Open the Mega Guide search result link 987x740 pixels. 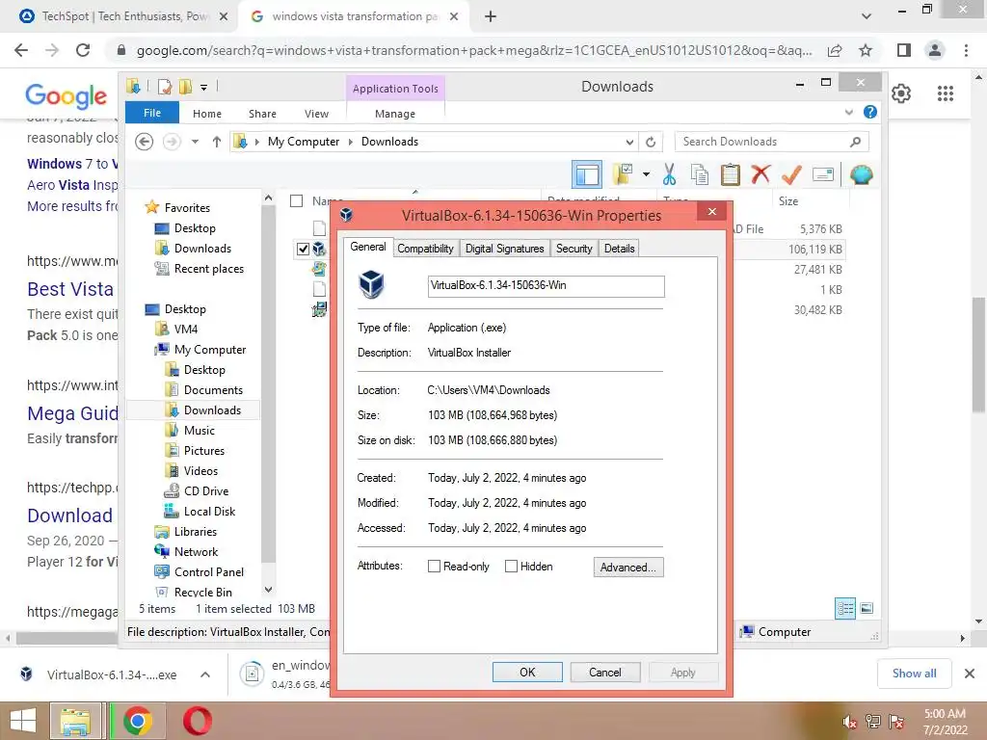pos(72,413)
